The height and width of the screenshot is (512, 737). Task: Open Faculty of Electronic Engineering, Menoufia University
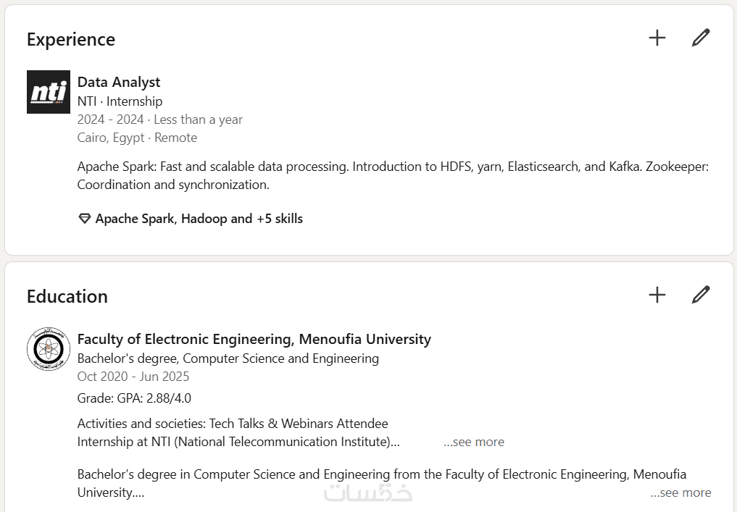[254, 339]
